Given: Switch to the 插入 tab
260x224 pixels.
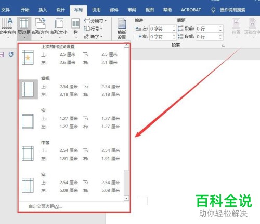Looking at the screenshot, I should pos(43,10).
